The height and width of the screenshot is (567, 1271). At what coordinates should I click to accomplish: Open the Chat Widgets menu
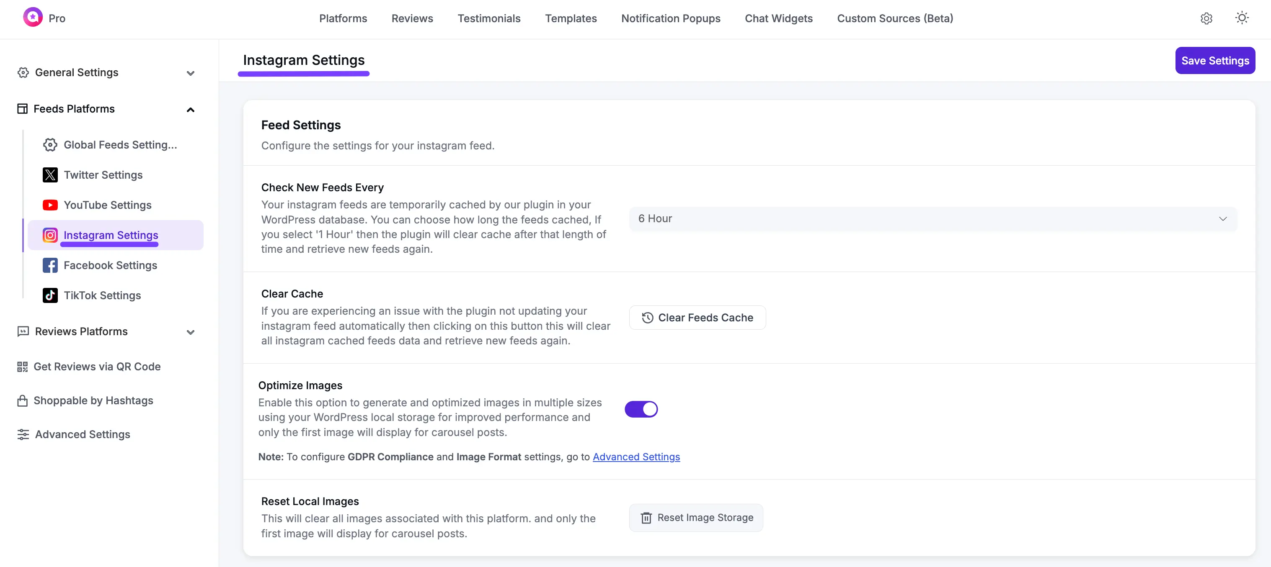779,18
